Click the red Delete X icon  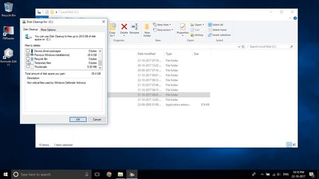(x=124, y=26)
